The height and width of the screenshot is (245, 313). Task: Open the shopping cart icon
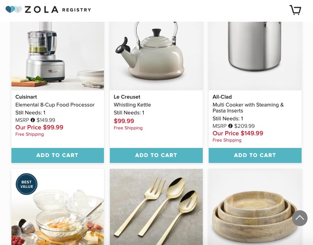295,10
